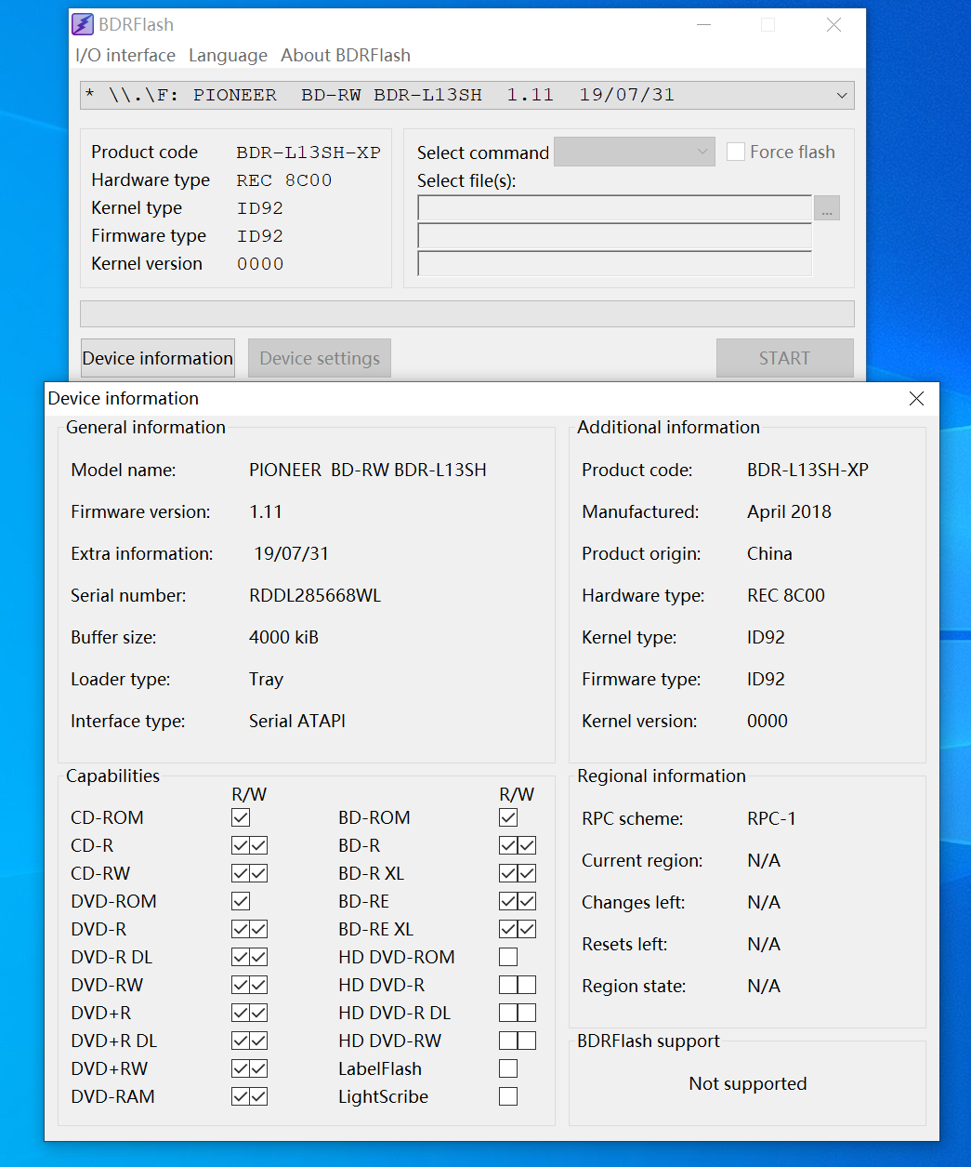Click the first Select file(s) input field
This screenshot has height=1167, width=971.
(615, 208)
